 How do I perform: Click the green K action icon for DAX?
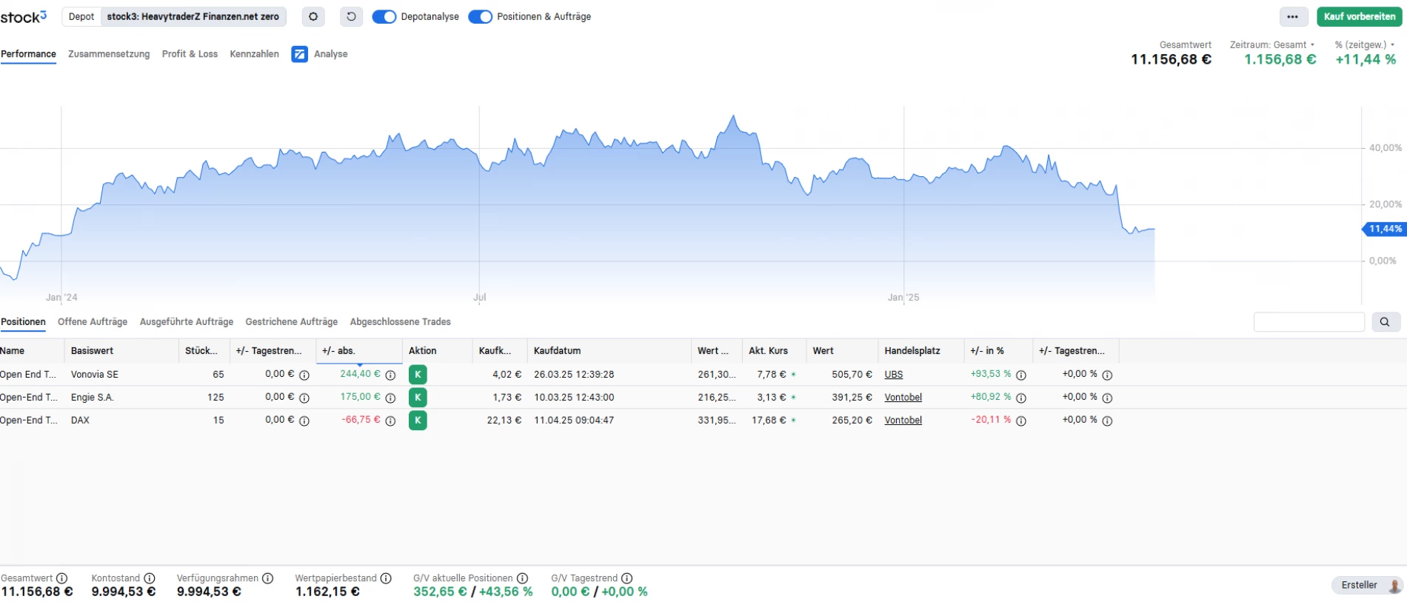[418, 421]
